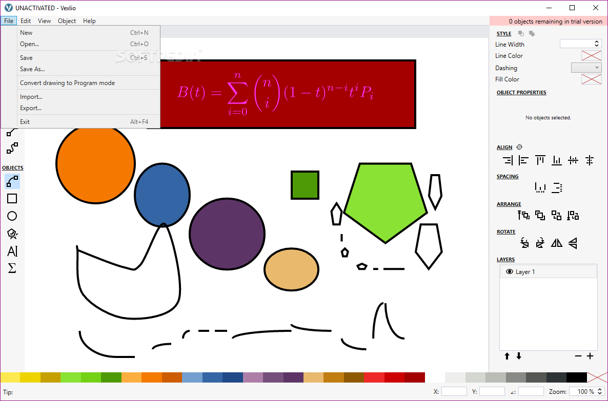Click the send backward one step icon
The image size is (608, 401).
tap(556, 215)
